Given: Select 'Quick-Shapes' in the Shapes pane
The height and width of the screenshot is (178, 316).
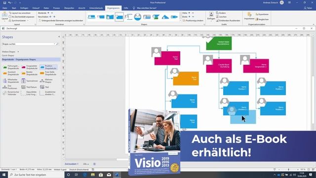Looking at the screenshot, I should [x=8, y=55].
